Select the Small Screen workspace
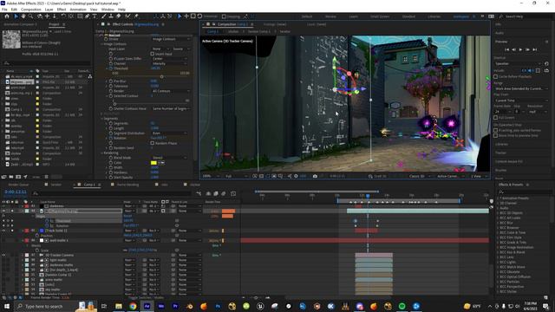 point(380,16)
